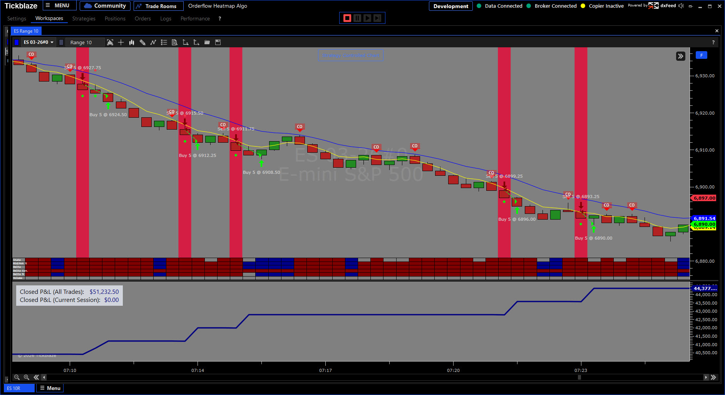Open the Performance tab
The height and width of the screenshot is (395, 725).
tap(195, 18)
